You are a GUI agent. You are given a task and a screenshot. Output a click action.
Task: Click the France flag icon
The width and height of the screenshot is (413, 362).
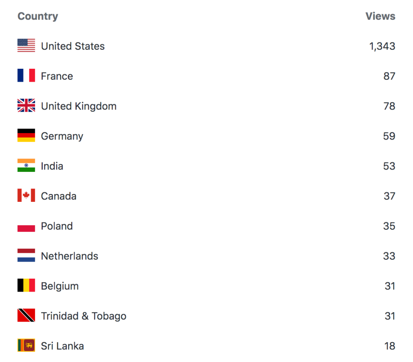click(26, 76)
